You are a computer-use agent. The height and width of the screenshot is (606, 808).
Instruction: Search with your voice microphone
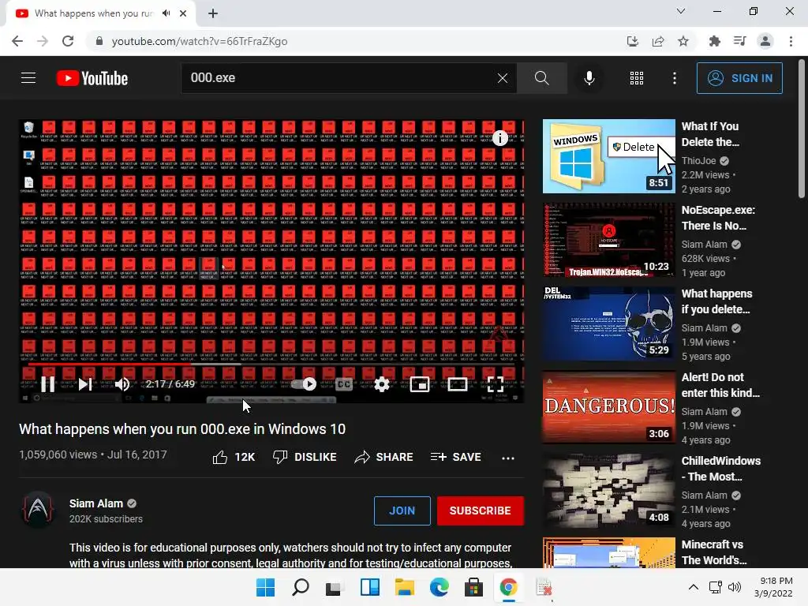click(x=589, y=78)
